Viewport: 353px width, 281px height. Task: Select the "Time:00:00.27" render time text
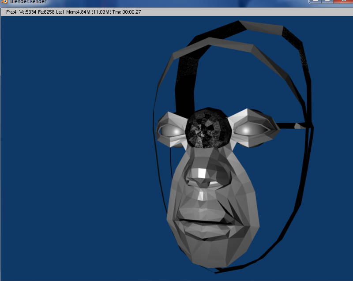click(127, 12)
